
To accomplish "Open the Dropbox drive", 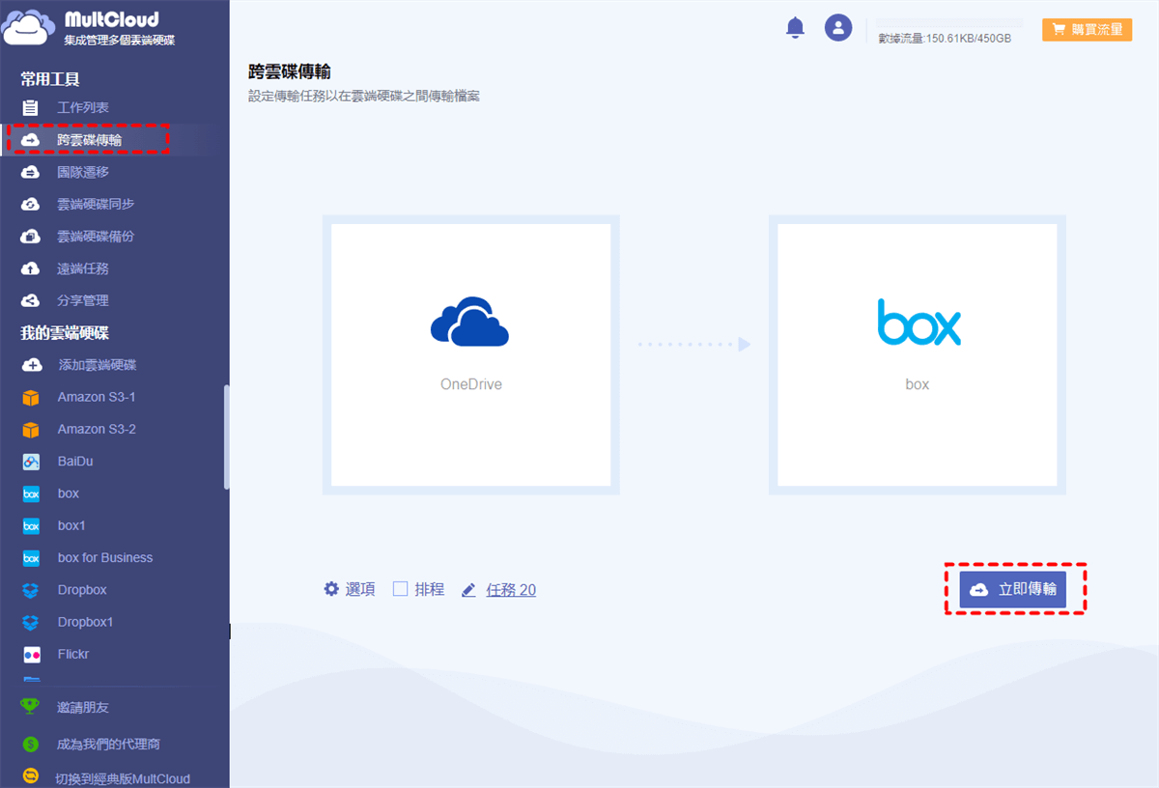I will (82, 590).
